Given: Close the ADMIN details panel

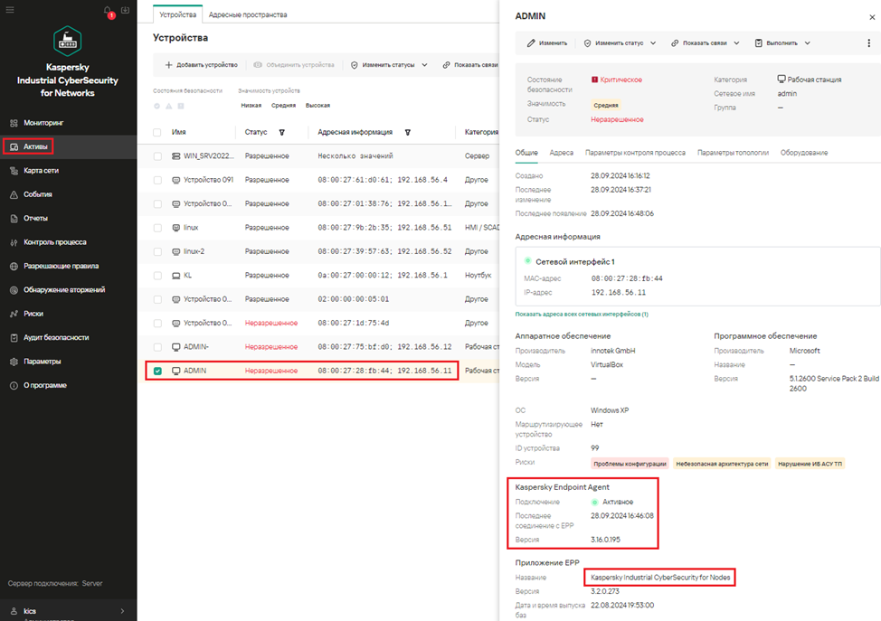Looking at the screenshot, I should (x=872, y=17).
